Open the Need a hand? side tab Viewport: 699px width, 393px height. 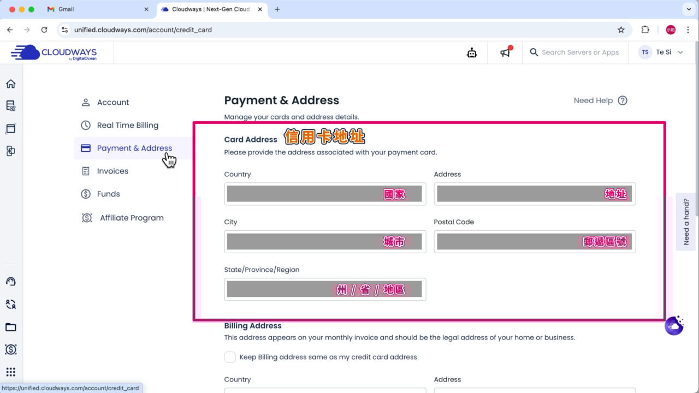(686, 222)
